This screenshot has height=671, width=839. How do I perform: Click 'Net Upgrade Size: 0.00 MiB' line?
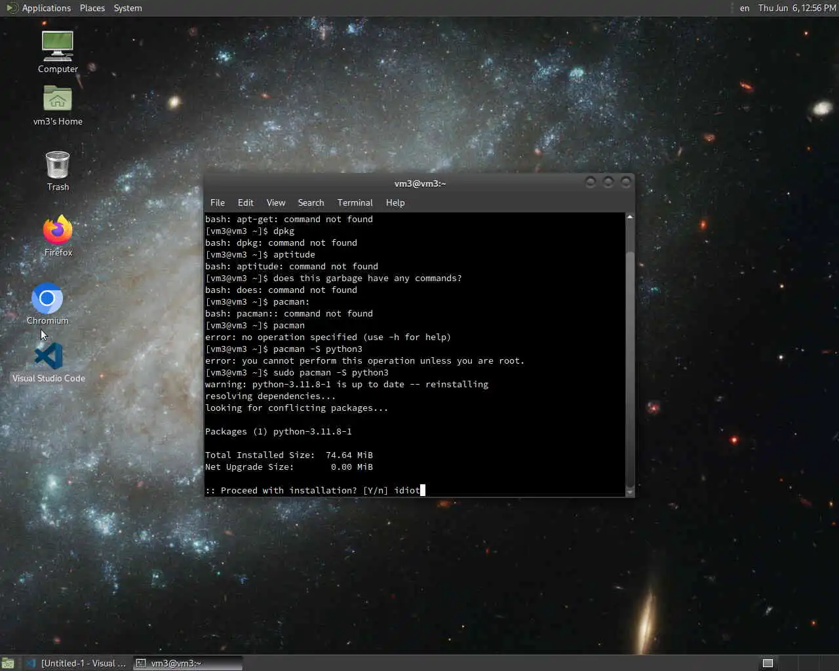tap(289, 467)
